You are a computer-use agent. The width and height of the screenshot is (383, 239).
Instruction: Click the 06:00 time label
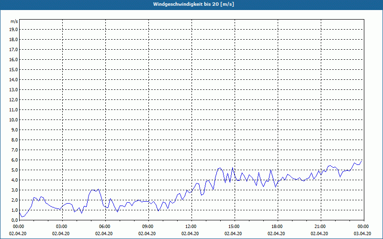coord(105,227)
